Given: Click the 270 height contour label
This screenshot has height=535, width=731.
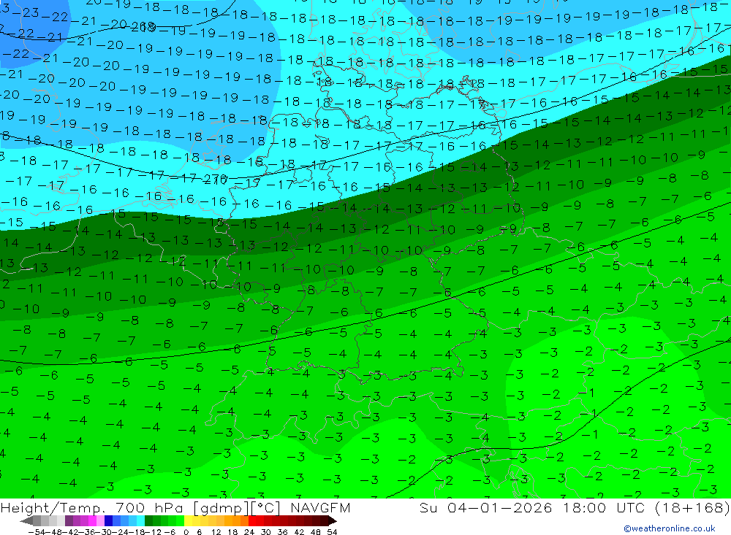Looking at the screenshot, I should pyautogui.click(x=215, y=179).
